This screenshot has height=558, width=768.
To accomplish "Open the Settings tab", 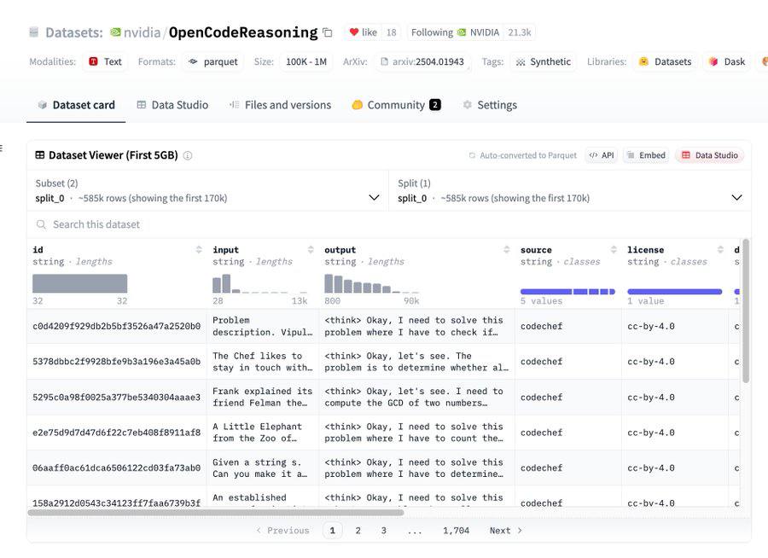I will 490,105.
